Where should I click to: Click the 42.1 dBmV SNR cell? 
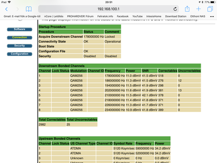(150, 95)
